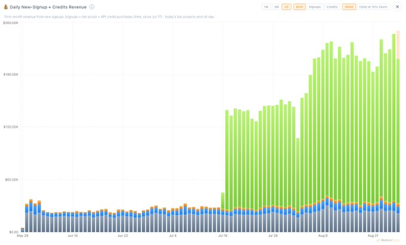Show Both signups and credits

(x=299, y=7)
